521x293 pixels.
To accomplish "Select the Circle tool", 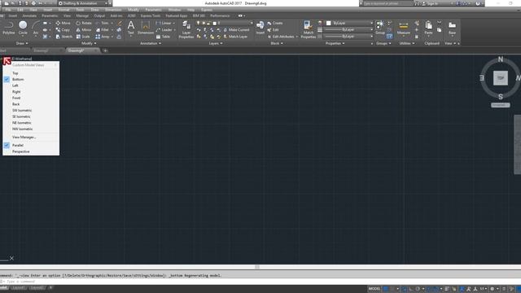I will tap(23, 28).
